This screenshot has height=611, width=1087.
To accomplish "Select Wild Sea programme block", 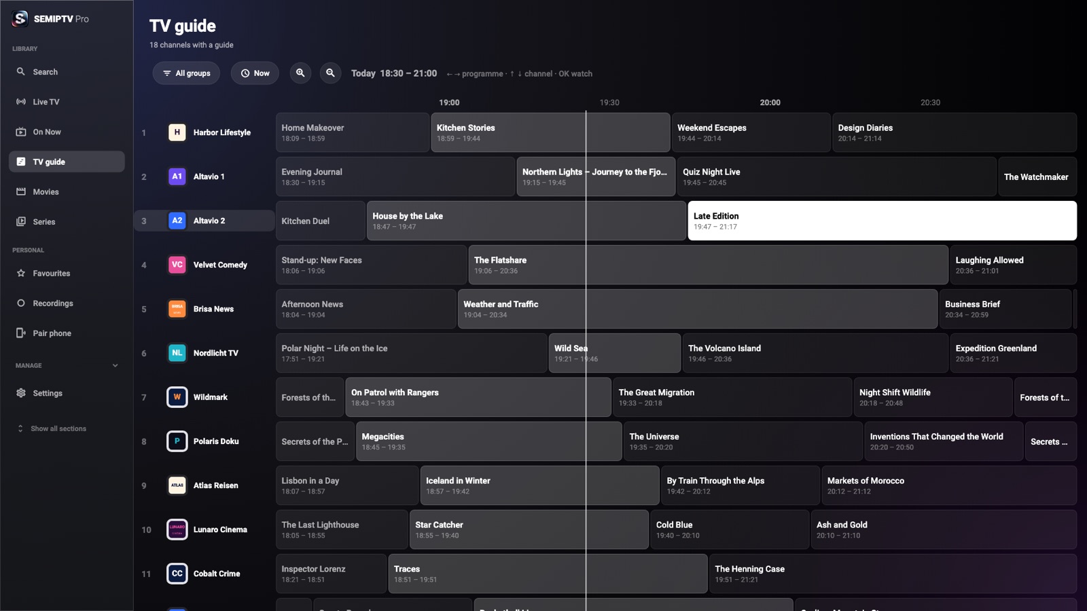I will 615,353.
